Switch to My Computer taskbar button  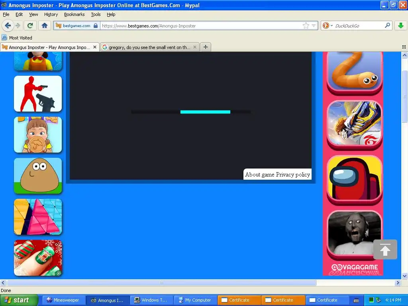(195, 300)
